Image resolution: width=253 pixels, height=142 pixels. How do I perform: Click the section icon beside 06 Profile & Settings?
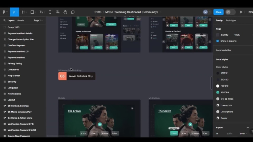pos(5,106)
